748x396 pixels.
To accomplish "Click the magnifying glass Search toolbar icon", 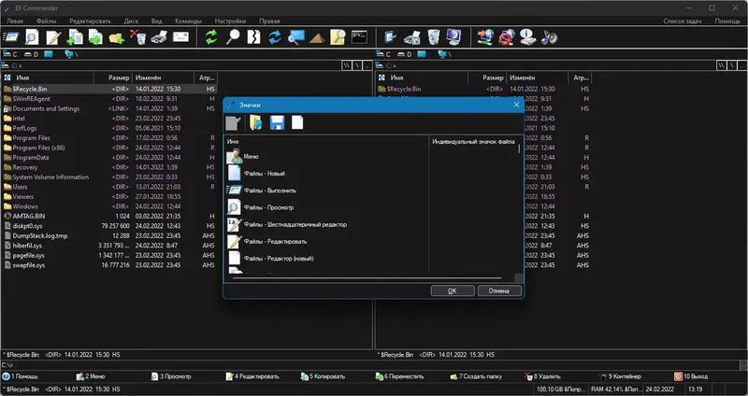I will click(x=233, y=37).
